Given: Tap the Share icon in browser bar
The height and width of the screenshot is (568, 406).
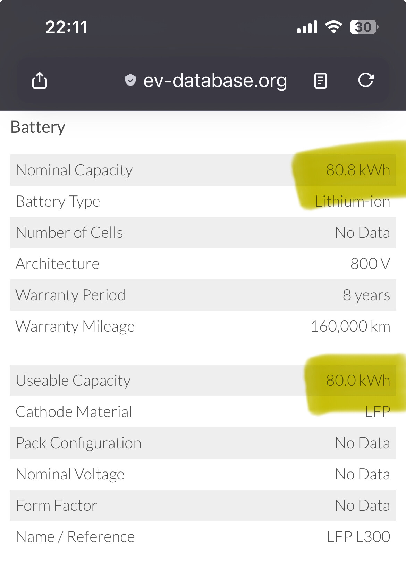Looking at the screenshot, I should pos(40,81).
